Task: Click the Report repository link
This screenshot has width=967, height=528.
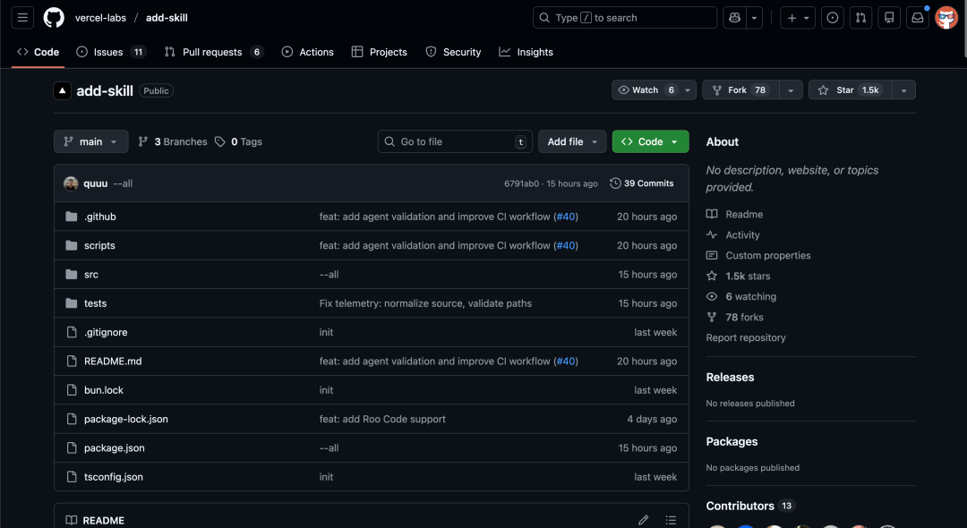Action: 745,337
